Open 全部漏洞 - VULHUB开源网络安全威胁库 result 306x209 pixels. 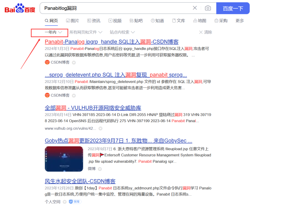(93, 108)
